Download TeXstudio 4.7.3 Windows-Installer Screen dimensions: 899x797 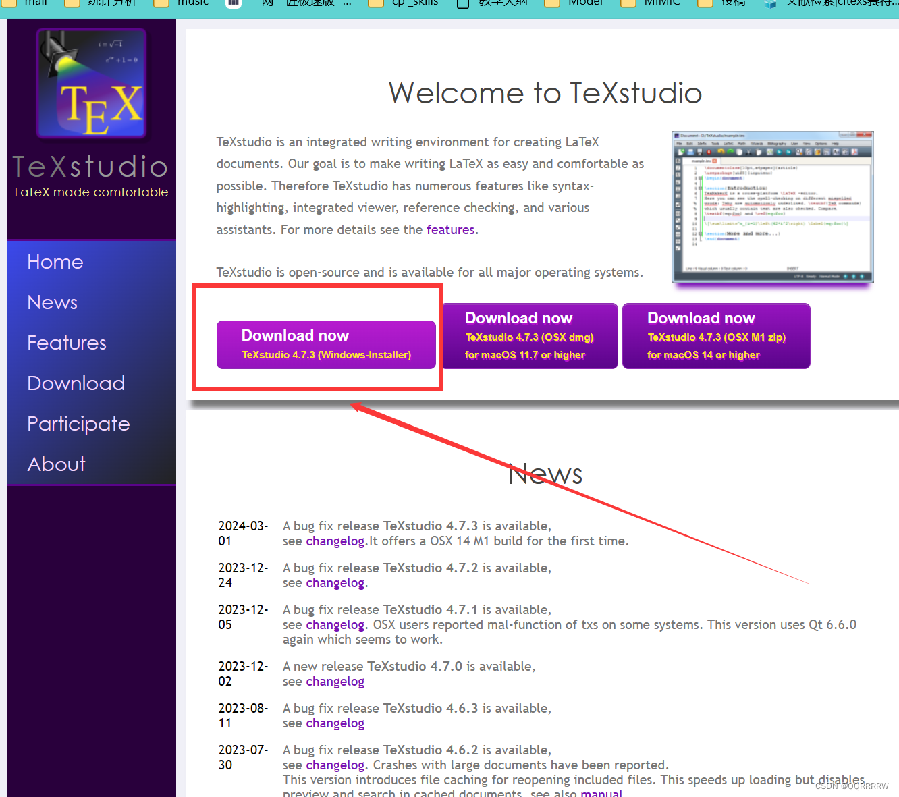(326, 345)
